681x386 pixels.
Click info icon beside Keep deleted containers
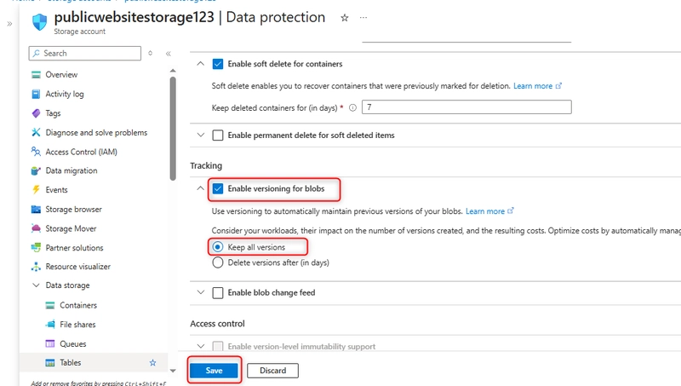click(x=352, y=108)
